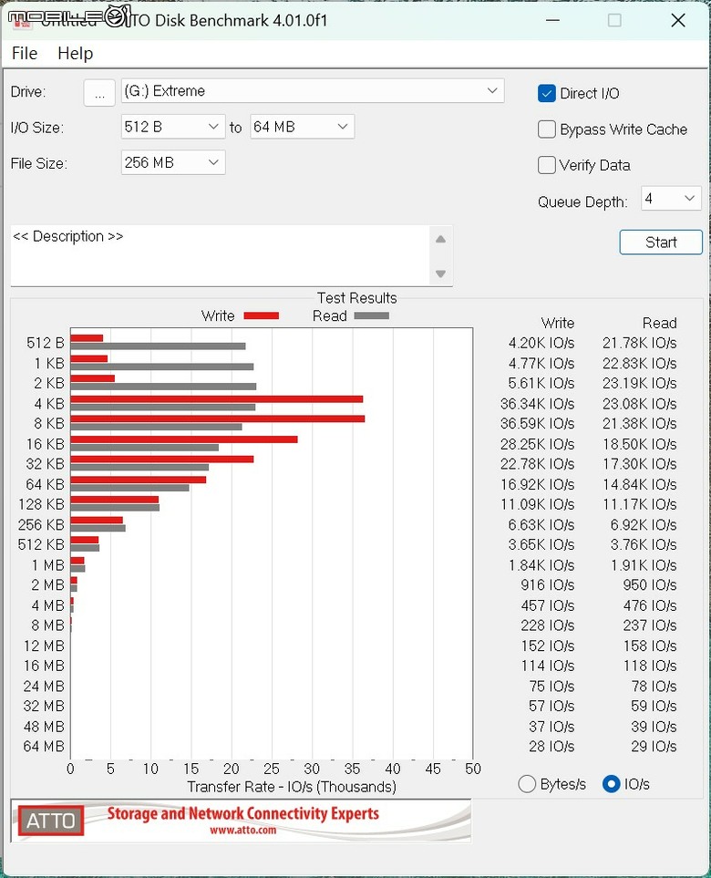Screen dimensions: 711x878
Task: Click the ATTO logo in the banner
Action: pyautogui.click(x=51, y=821)
